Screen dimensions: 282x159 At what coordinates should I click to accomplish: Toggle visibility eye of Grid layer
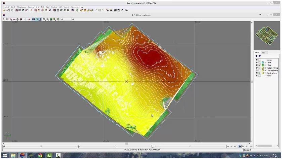[x=256, y=65]
